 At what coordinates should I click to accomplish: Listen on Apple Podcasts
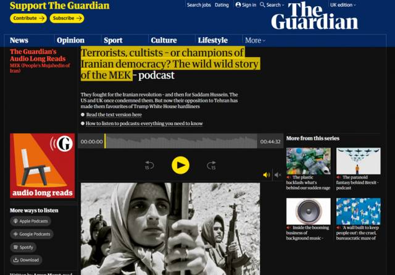(30, 221)
